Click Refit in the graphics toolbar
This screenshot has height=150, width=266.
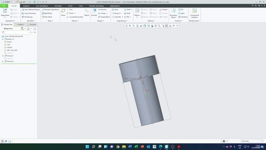point(126,26)
